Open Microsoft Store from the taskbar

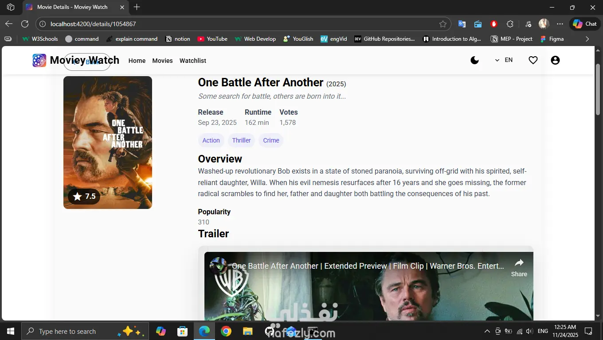(182, 331)
